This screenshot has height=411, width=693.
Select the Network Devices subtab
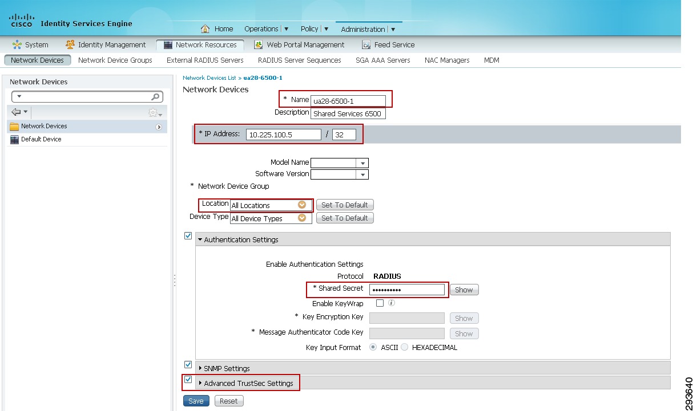click(x=38, y=60)
